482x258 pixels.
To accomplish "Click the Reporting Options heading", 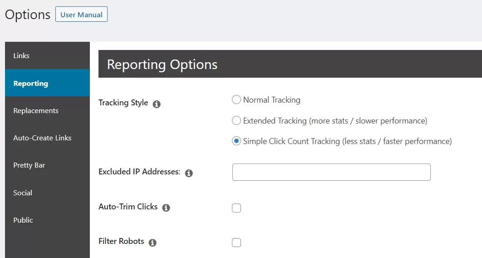I will click(x=162, y=64).
